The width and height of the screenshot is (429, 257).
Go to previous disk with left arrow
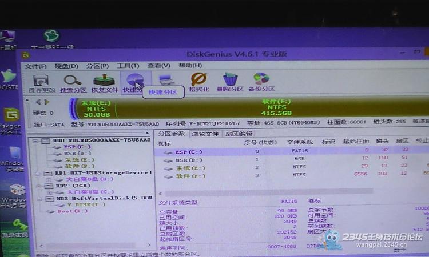click(x=38, y=102)
